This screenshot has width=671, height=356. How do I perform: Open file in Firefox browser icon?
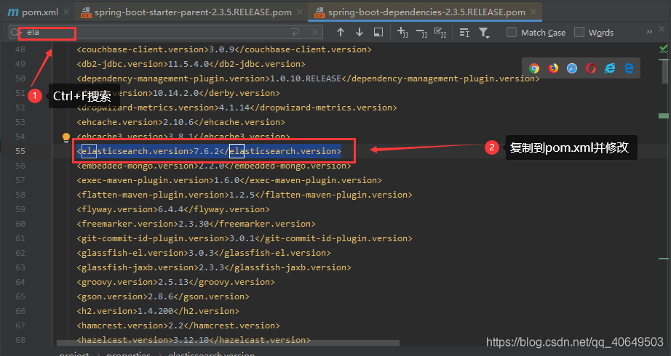(553, 68)
